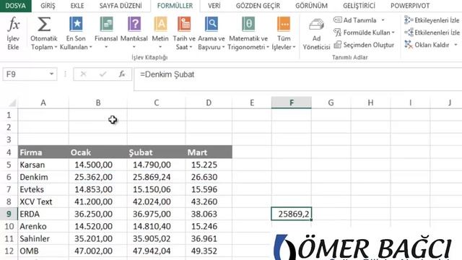Select the XCV Text cell

(43, 202)
